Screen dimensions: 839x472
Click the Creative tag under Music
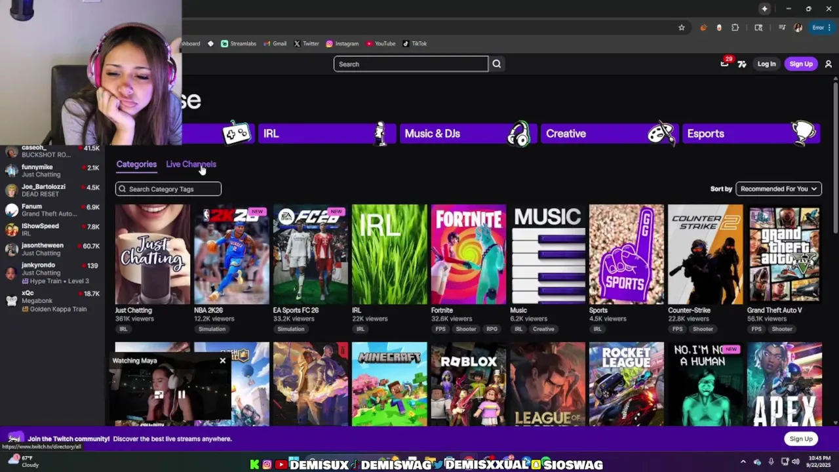pos(543,329)
